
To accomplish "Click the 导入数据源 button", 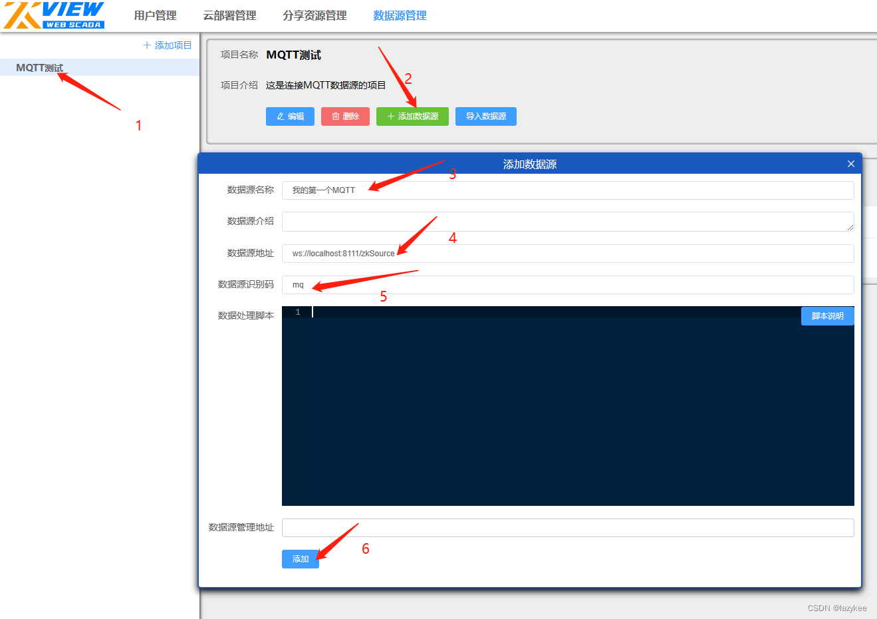I will point(485,116).
